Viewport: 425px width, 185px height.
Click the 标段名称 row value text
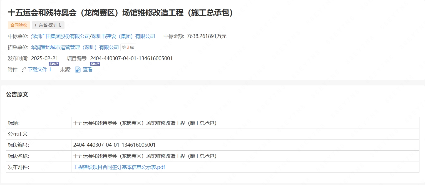pos(145,156)
